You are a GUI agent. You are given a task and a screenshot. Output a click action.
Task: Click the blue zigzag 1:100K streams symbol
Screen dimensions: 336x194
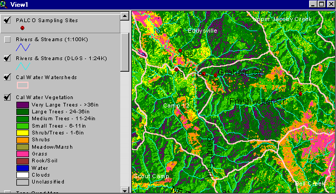pos(23,47)
